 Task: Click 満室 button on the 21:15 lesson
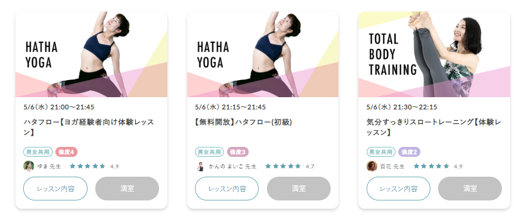click(299, 189)
